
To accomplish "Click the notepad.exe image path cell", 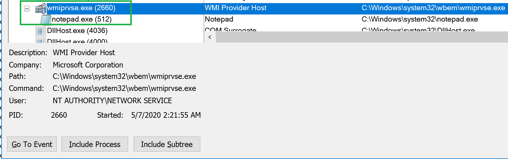I will coord(419,19).
